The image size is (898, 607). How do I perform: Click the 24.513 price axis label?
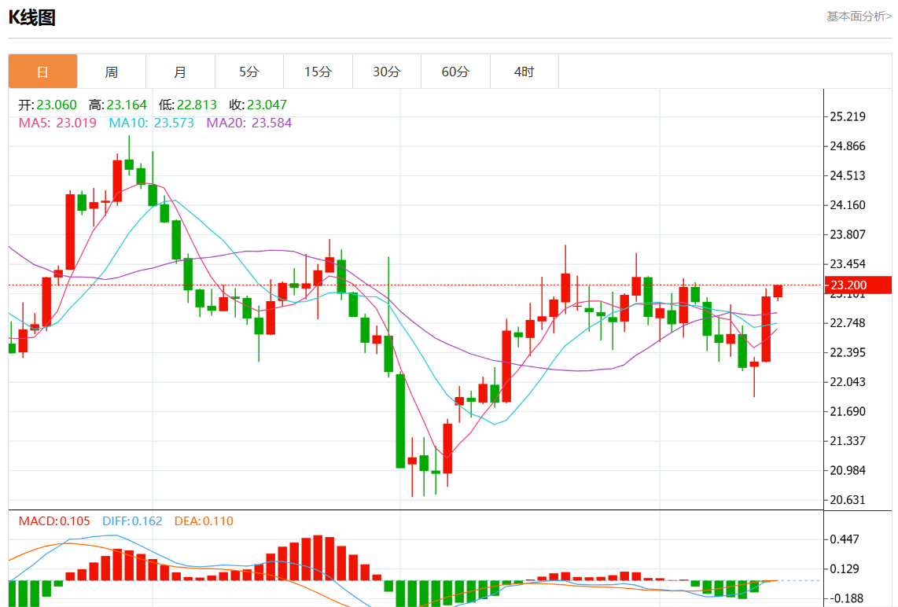click(848, 176)
